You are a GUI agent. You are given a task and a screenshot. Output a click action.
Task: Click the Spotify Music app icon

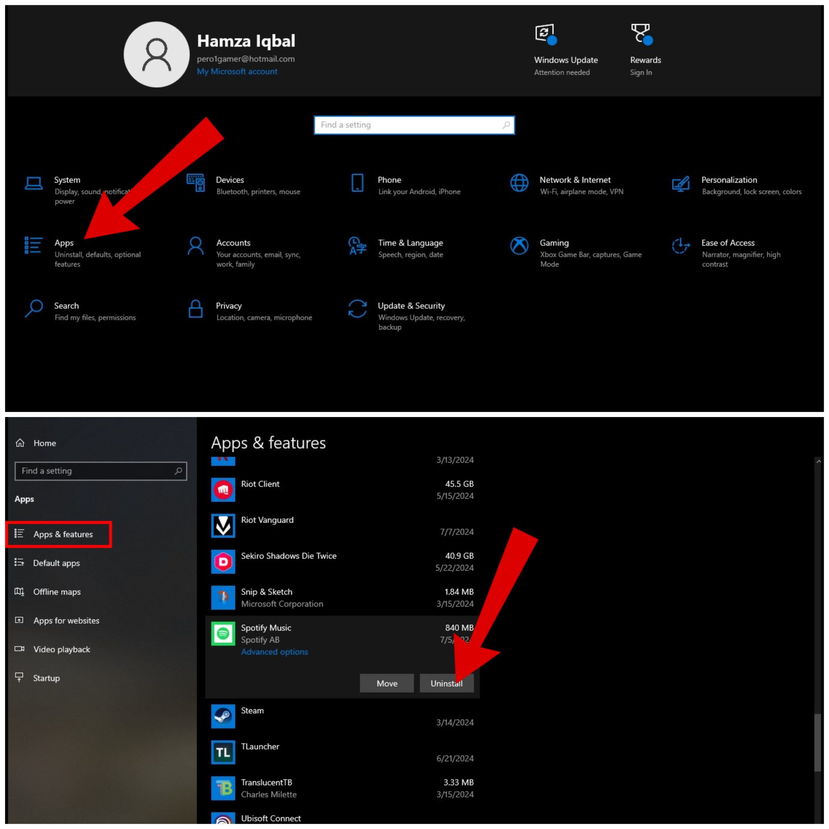click(x=223, y=634)
